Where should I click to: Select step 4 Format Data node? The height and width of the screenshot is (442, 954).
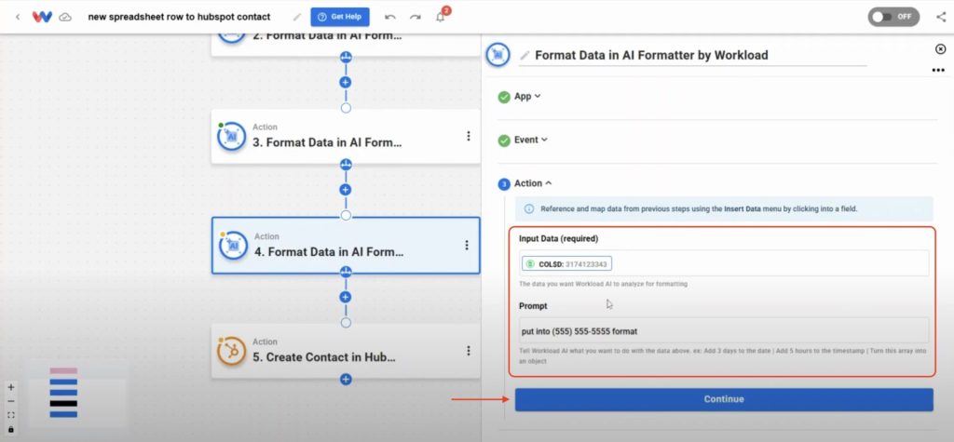pos(346,245)
